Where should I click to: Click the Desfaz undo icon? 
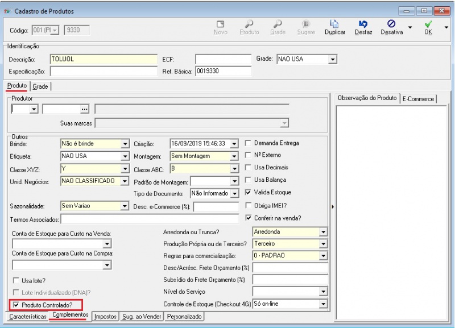pos(363,25)
